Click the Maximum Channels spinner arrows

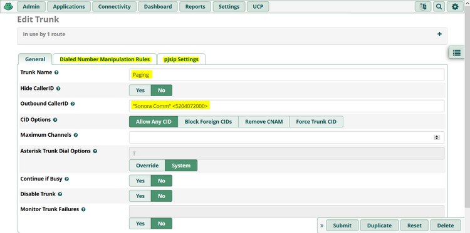click(x=437, y=137)
